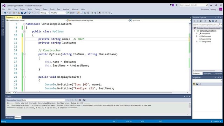Toggle a bookmark with the bookmark icon
The height and width of the screenshot is (126, 224).
(99, 13)
